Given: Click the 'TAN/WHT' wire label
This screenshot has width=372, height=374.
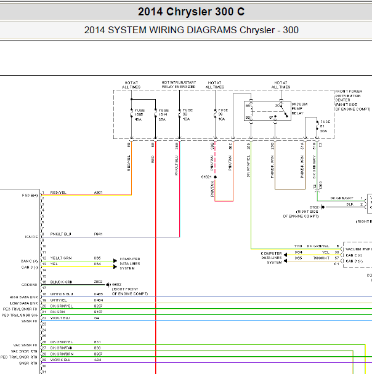Looking at the screenshot, I should tap(321, 258).
